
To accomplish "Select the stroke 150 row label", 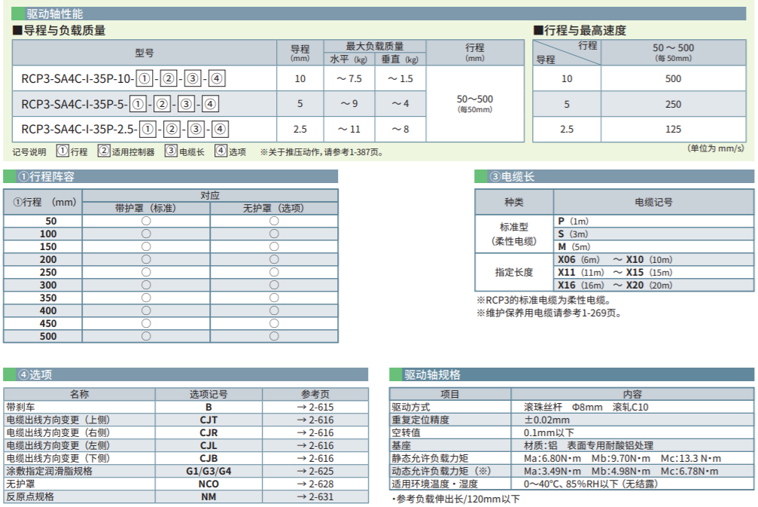I will point(48,247).
